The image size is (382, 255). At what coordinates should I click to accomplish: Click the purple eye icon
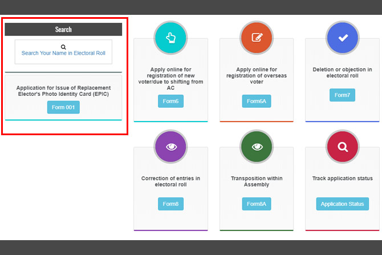point(170,147)
